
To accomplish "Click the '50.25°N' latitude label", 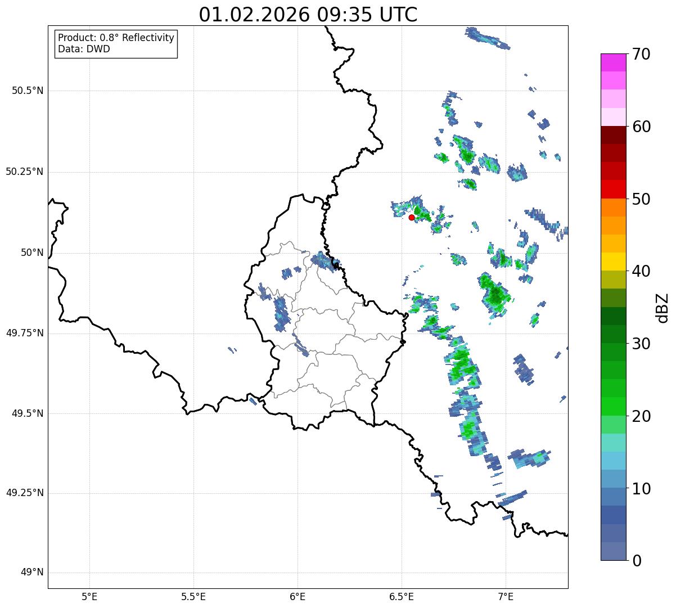I will point(25,172).
